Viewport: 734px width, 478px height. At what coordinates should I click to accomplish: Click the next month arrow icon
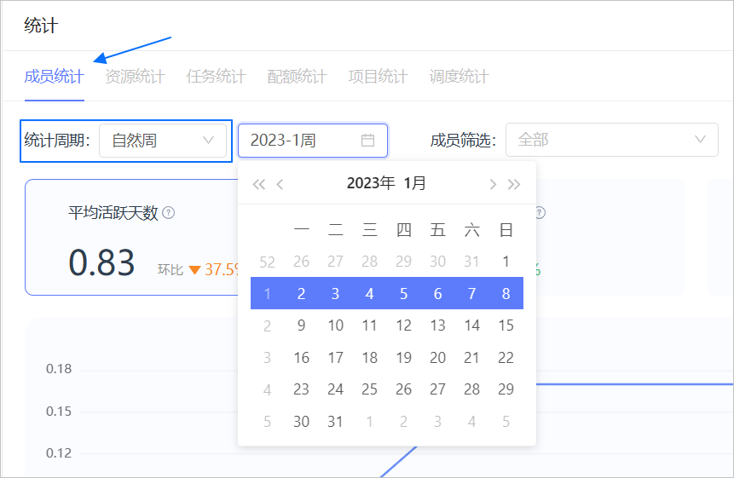[x=492, y=184]
